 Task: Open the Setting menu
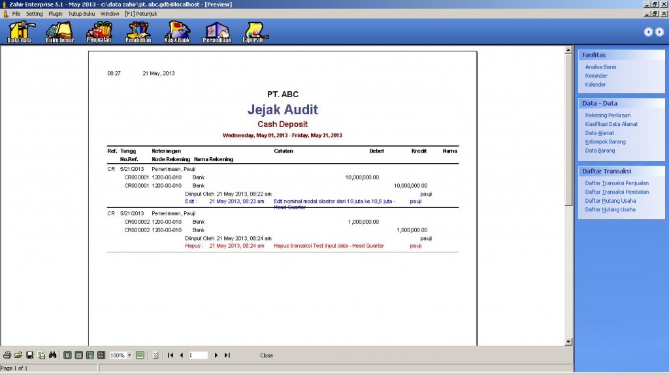point(35,13)
